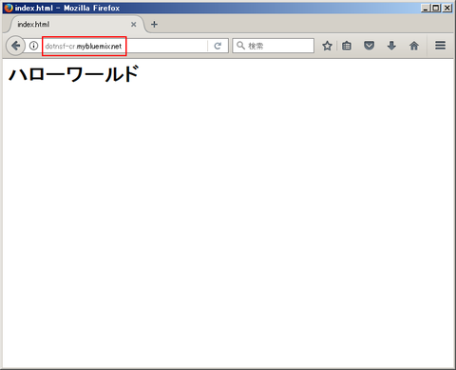The image size is (456, 370).
Task: Save page to Pocket icon
Action: tap(369, 46)
